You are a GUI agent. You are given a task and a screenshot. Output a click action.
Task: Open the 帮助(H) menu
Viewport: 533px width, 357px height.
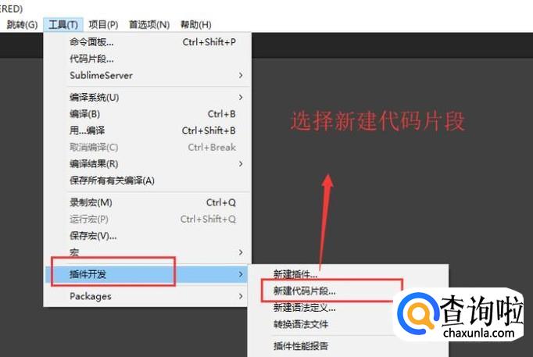[196, 25]
